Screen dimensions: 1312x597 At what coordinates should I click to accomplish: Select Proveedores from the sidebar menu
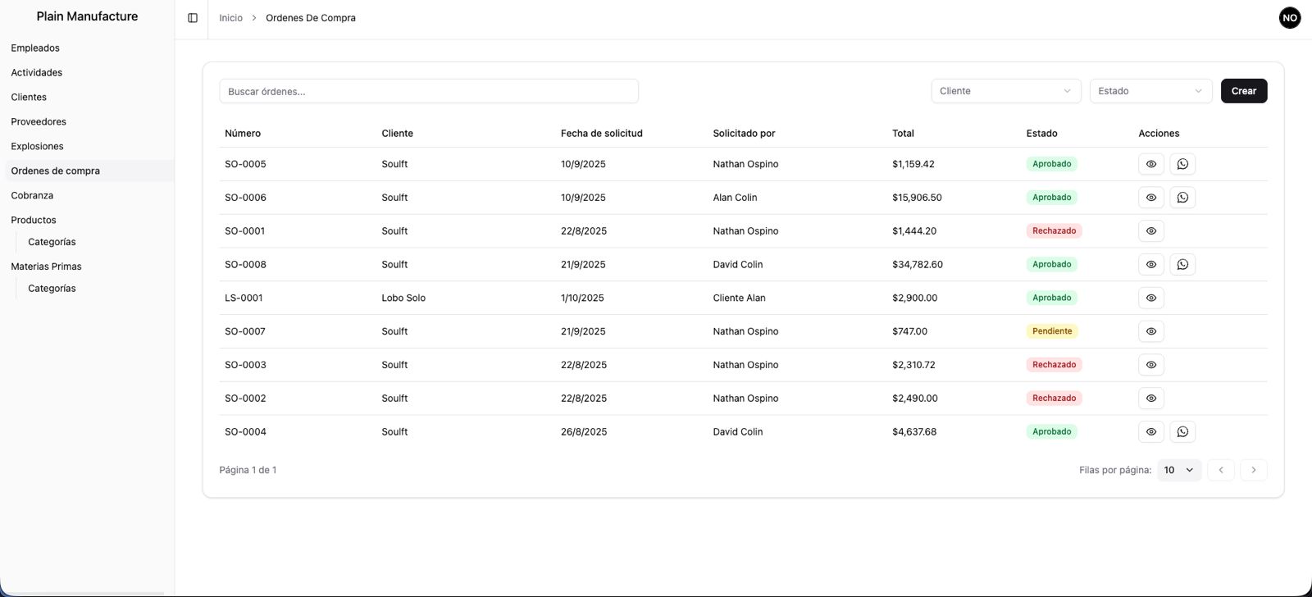38,121
